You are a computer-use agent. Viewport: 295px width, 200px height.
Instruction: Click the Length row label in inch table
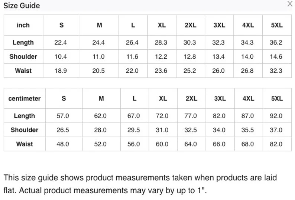click(23, 43)
